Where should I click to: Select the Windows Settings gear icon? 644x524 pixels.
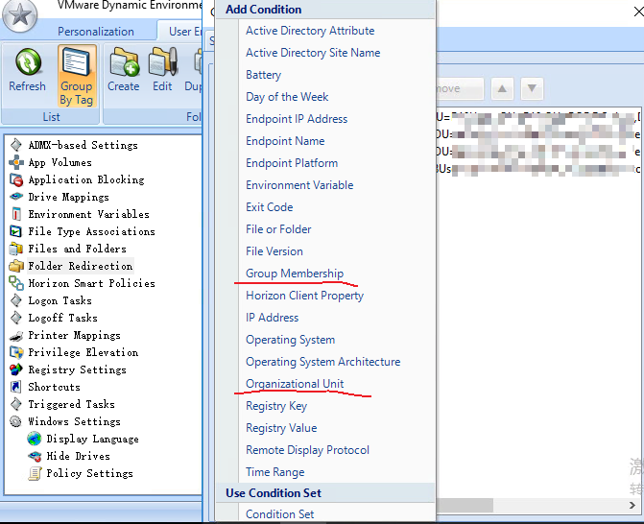pyautogui.click(x=15, y=421)
